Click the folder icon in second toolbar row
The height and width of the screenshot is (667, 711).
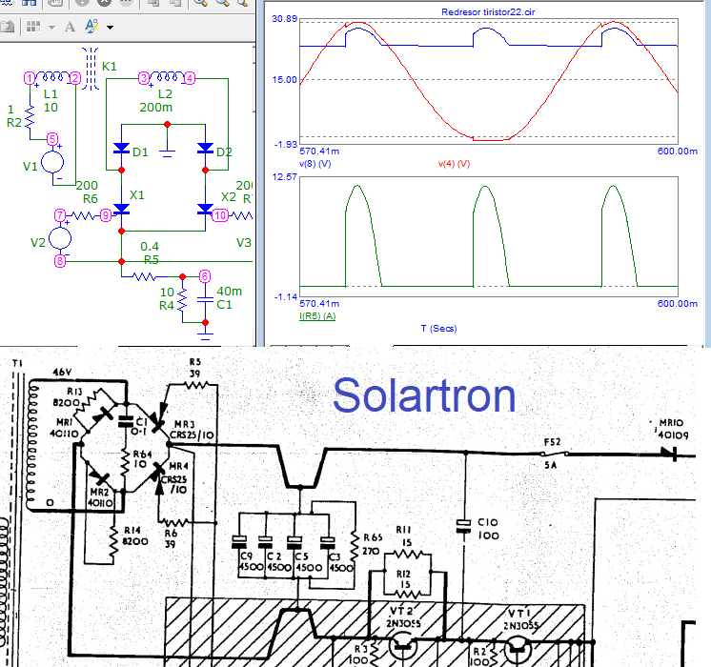tap(8, 27)
